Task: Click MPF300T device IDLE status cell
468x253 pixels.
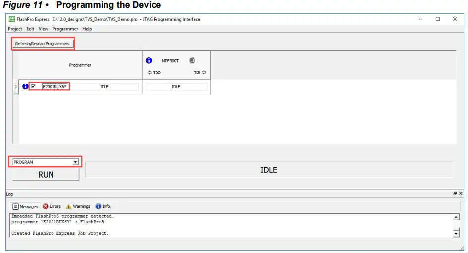Action: tap(176, 86)
